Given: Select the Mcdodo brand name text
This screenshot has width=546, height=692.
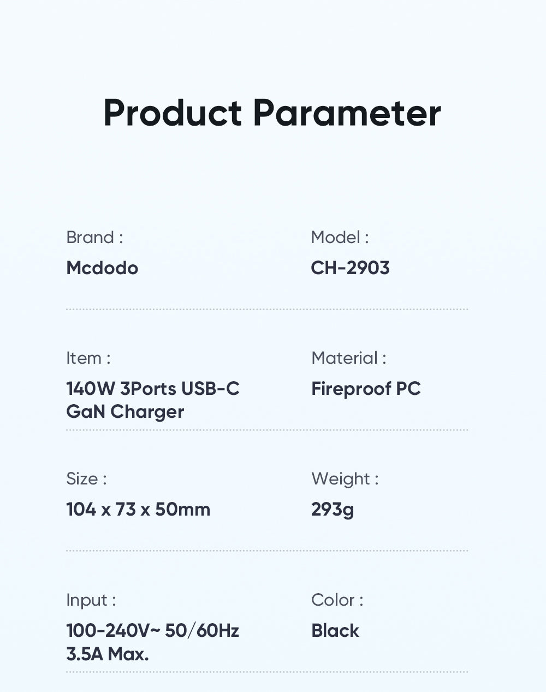Looking at the screenshot, I should coord(102,268).
